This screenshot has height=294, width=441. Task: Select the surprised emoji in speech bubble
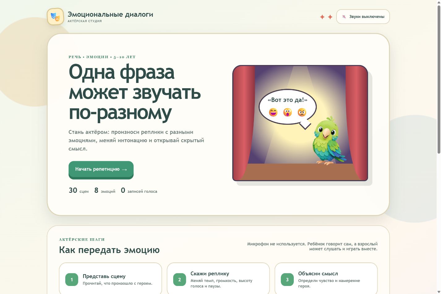point(288,112)
